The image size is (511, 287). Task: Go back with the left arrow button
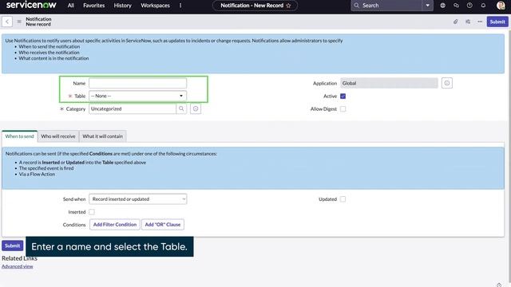7,22
